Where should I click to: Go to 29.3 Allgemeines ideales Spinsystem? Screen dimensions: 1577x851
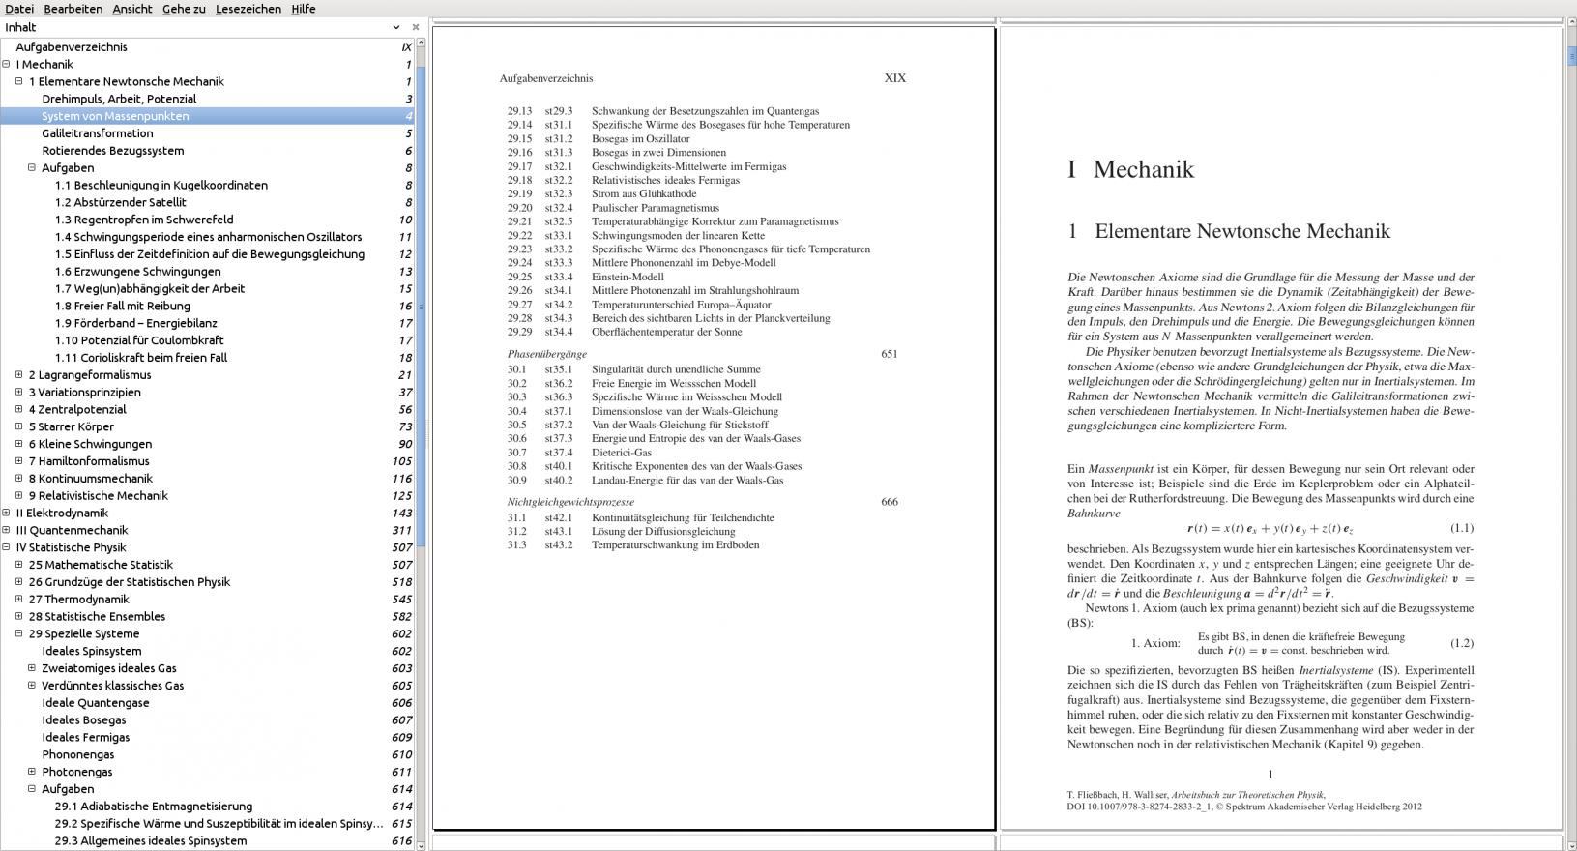151,841
